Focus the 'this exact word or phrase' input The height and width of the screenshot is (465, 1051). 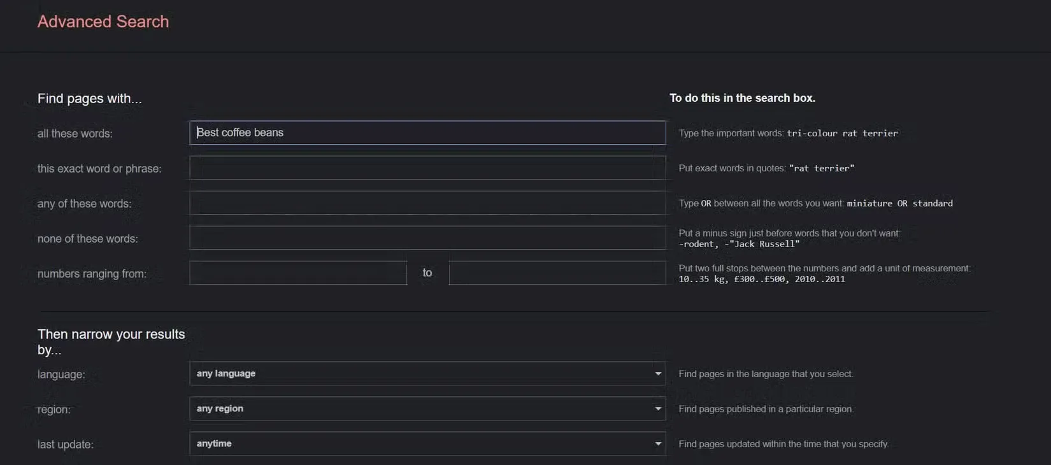coord(427,168)
